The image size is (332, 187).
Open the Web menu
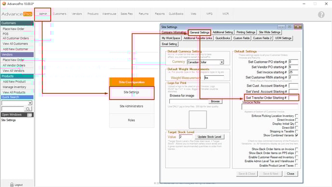[x=194, y=14]
